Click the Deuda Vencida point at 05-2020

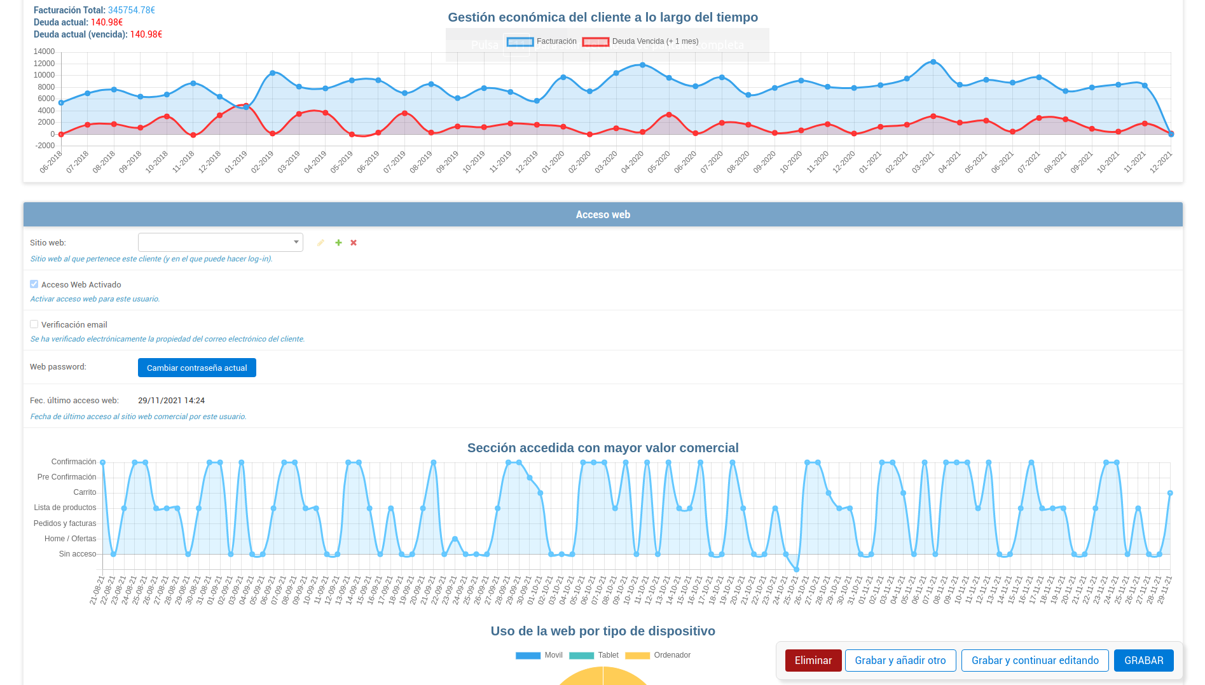pyautogui.click(x=669, y=114)
